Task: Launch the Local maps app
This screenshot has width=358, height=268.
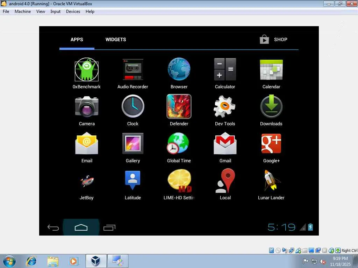Action: (x=225, y=181)
